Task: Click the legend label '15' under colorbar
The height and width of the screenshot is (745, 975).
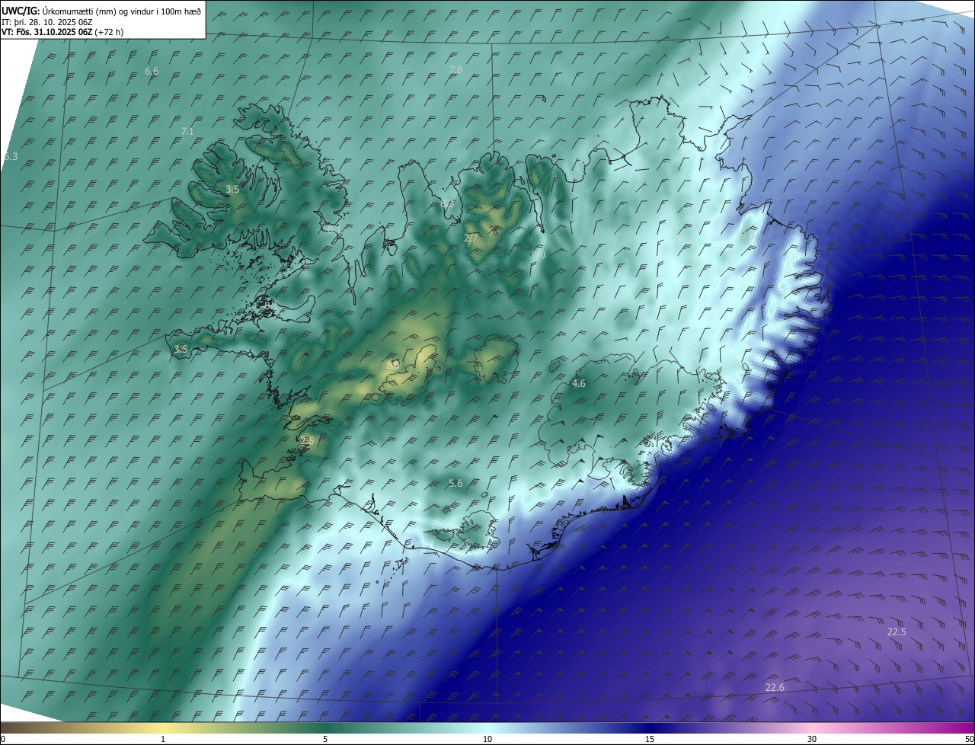Action: pyautogui.click(x=650, y=740)
